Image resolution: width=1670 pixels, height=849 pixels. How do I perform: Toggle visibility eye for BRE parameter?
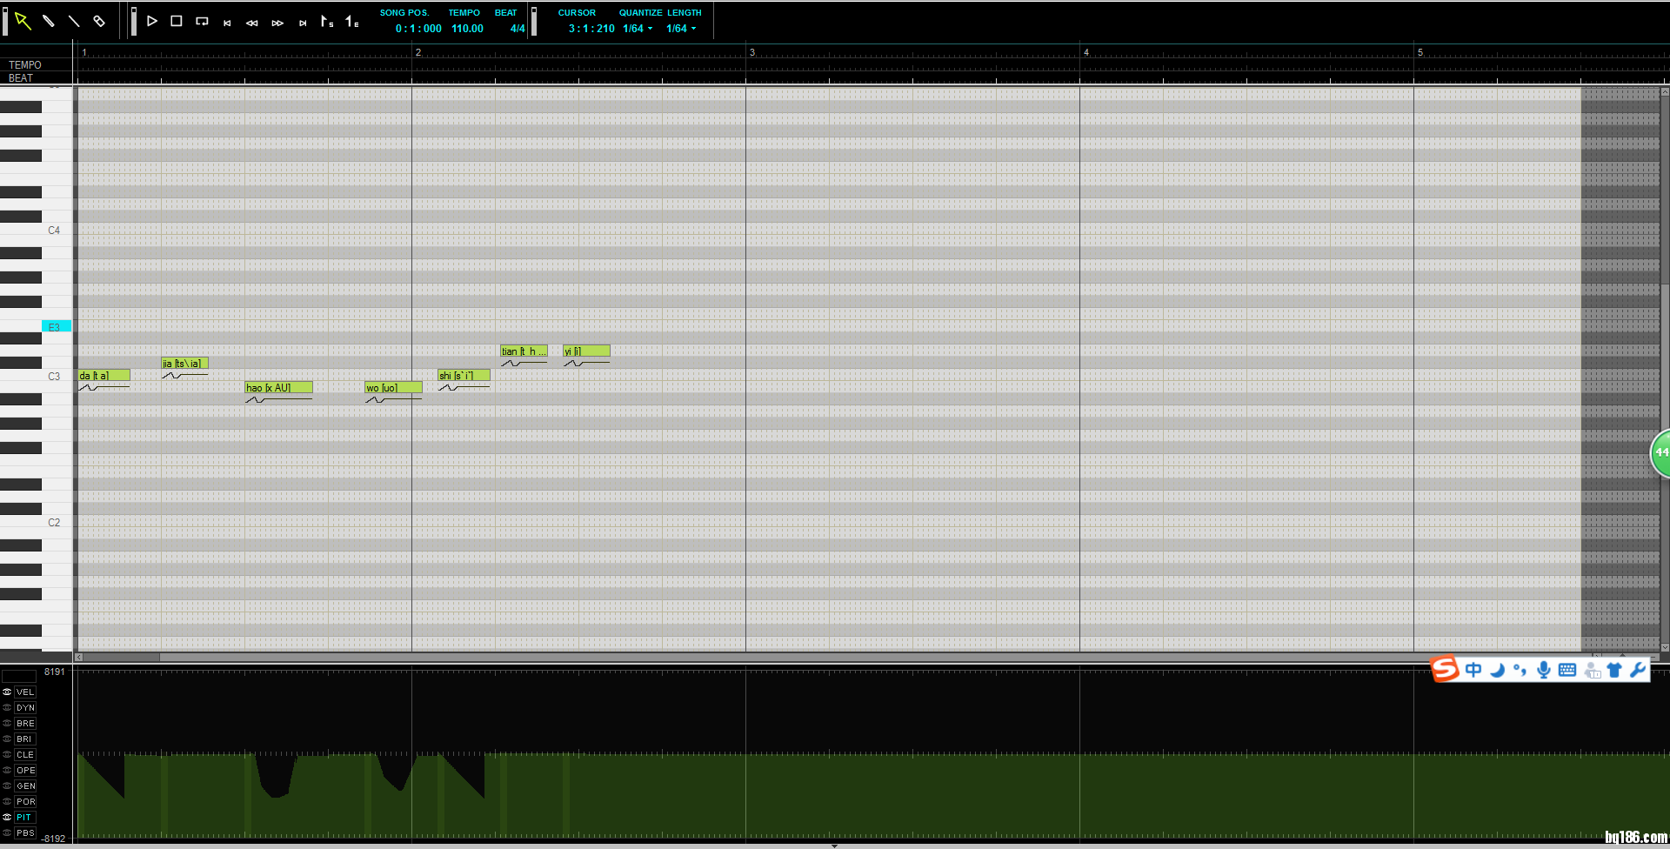pos(7,724)
